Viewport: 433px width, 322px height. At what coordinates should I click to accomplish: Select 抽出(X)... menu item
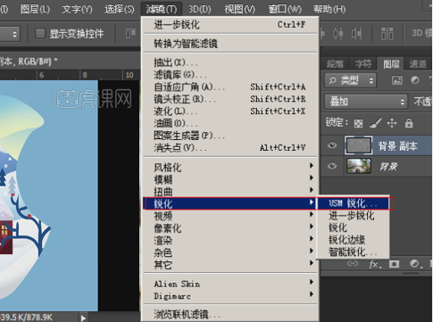point(229,62)
